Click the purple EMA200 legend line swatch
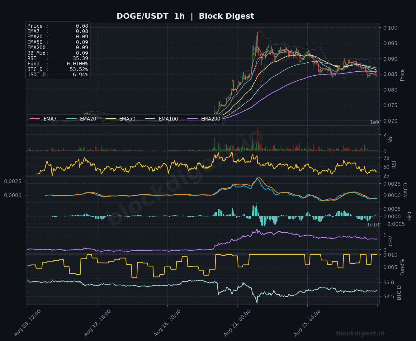416x341 pixels. click(193, 119)
